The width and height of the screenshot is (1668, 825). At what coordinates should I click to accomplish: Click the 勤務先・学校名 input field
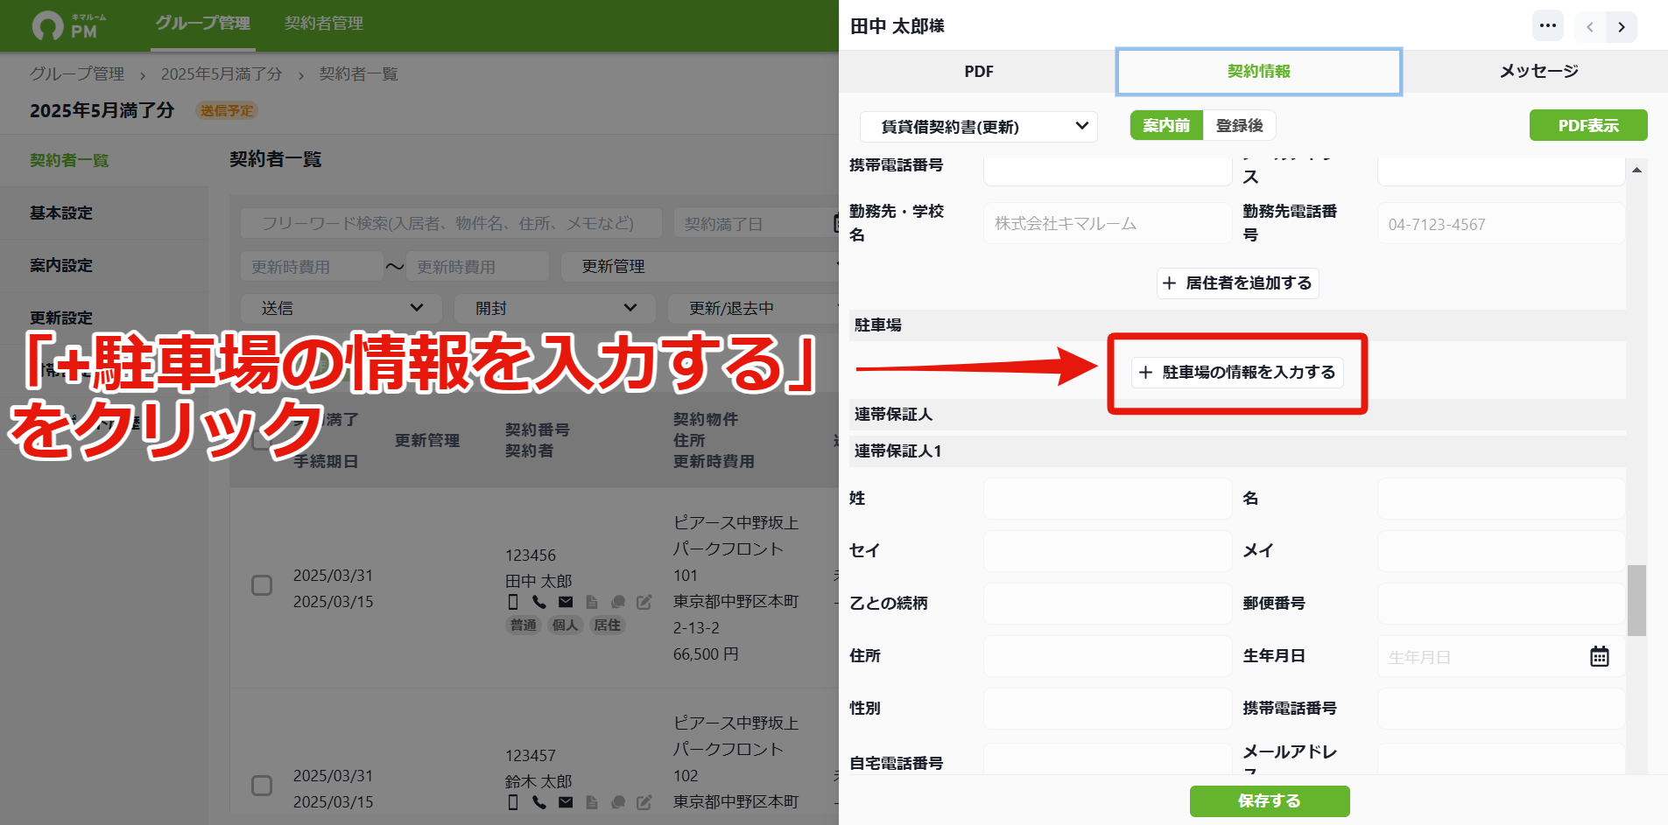pos(1108,223)
